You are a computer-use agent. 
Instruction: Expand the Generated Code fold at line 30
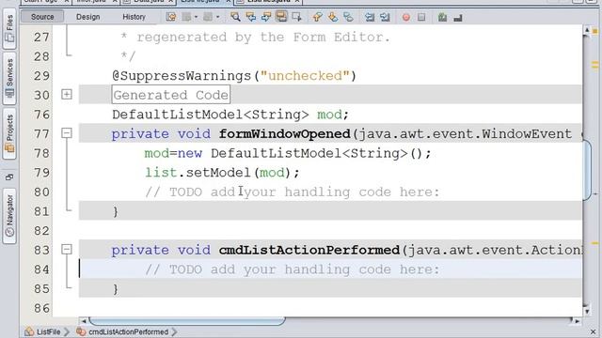[x=67, y=94]
